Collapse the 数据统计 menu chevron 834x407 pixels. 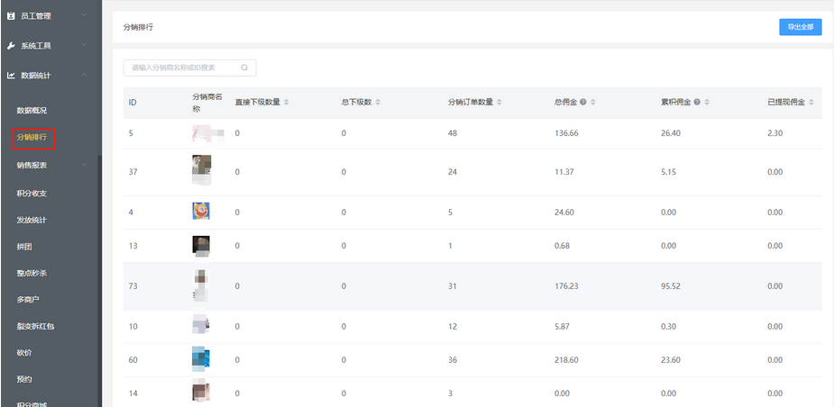coord(84,76)
